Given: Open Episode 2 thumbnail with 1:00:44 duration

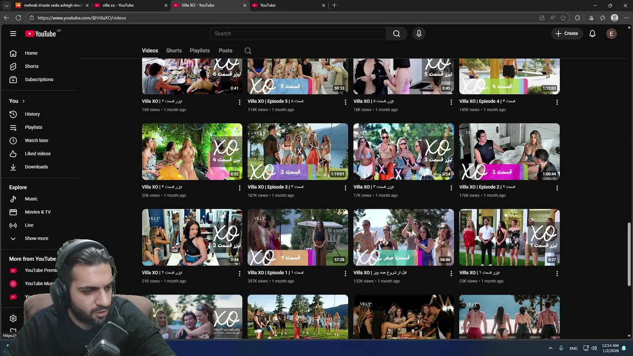Looking at the screenshot, I should click(x=509, y=151).
